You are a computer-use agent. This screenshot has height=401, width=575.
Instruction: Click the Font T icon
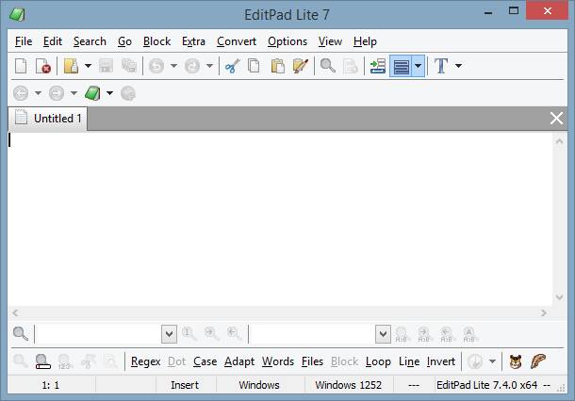coord(441,66)
